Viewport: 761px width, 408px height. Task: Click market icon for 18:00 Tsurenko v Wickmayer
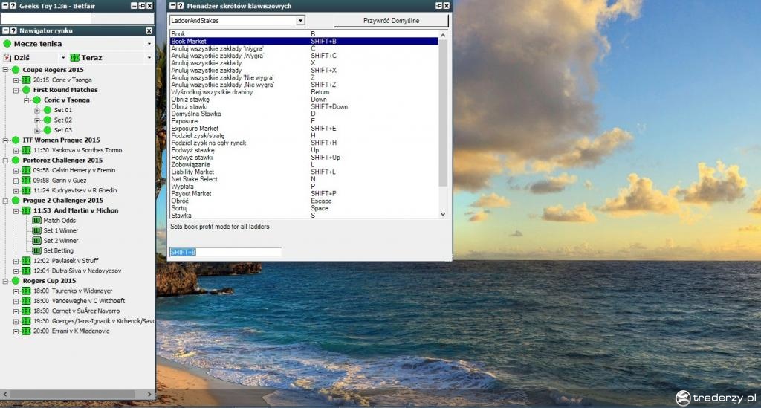[x=26, y=291]
